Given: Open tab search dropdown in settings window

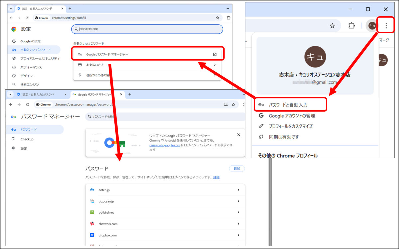Looking at the screenshot, I should [11, 9].
